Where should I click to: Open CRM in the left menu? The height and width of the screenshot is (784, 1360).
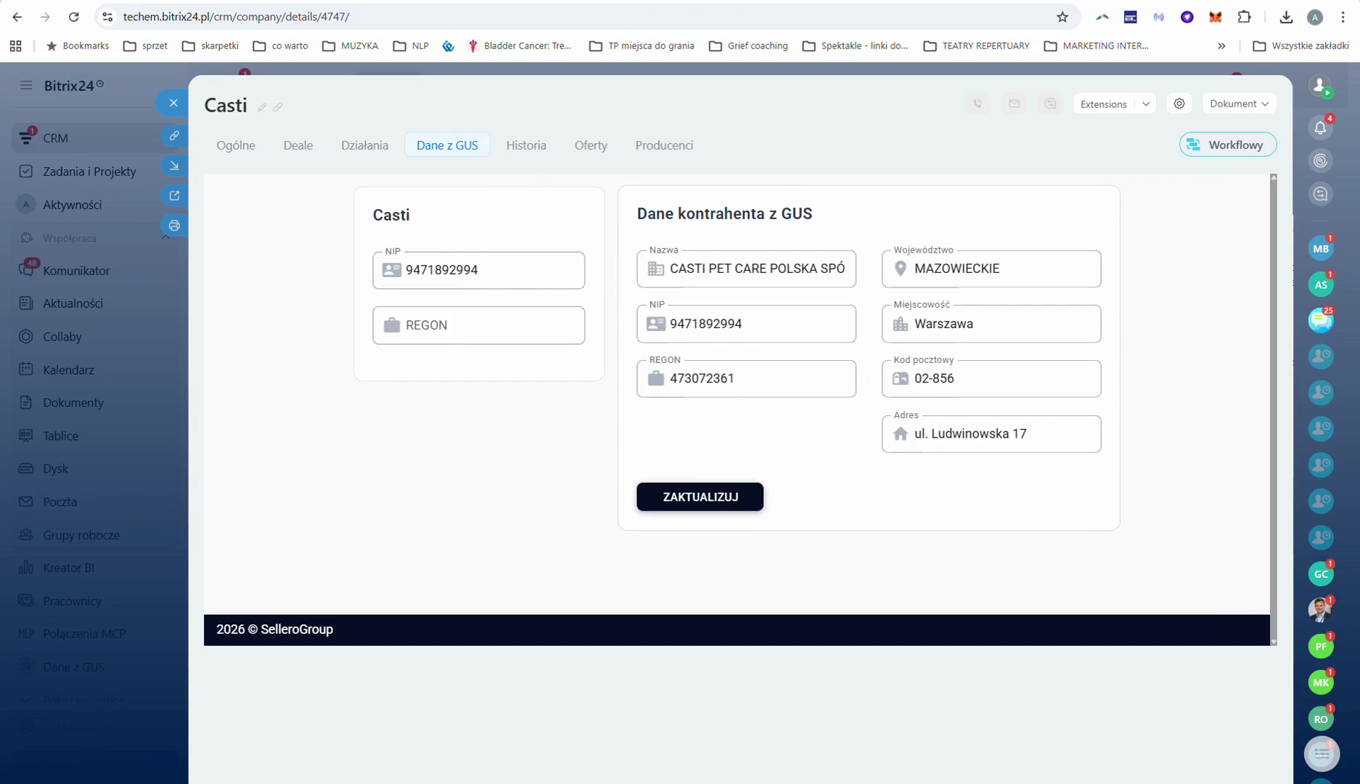tap(55, 138)
